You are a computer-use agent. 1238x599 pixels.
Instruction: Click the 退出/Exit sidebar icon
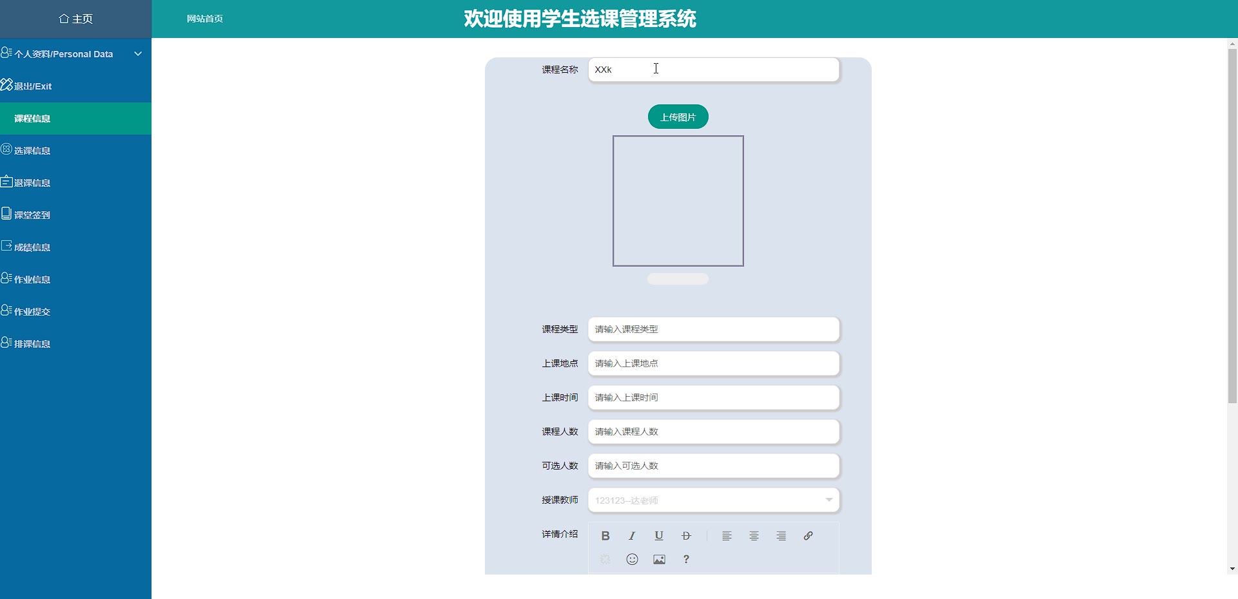pos(6,84)
